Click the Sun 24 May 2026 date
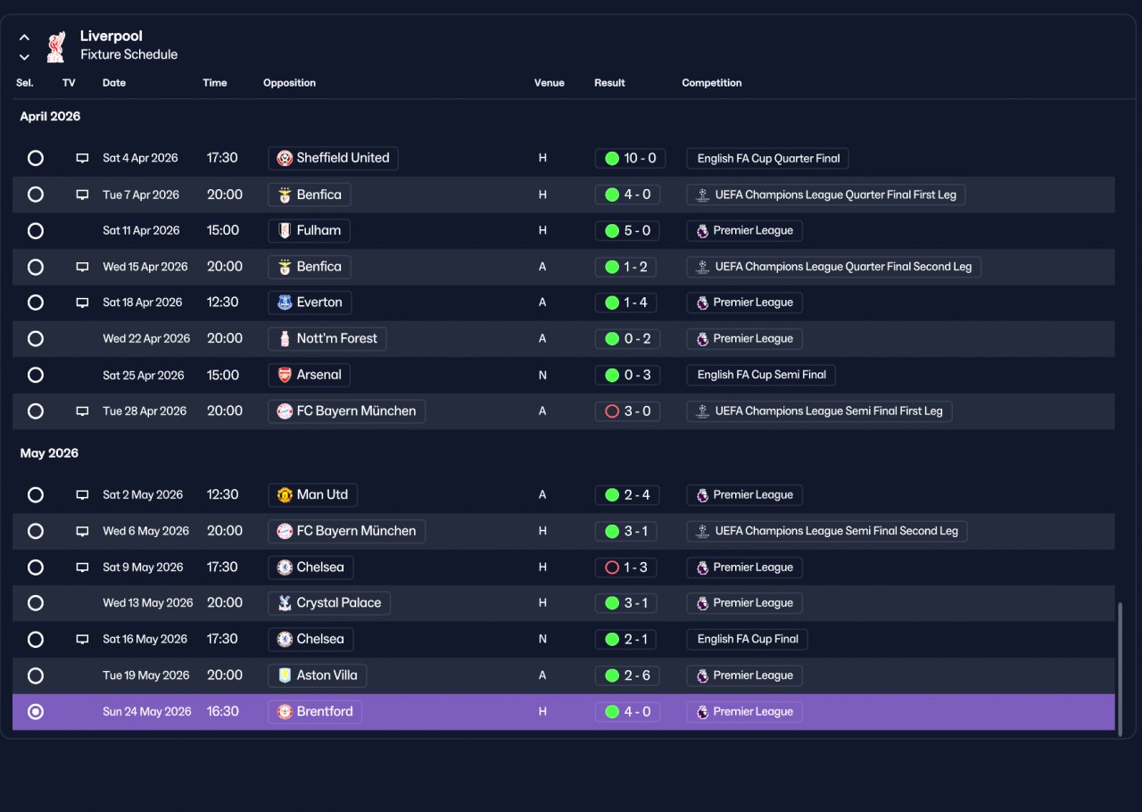The height and width of the screenshot is (812, 1142). [147, 711]
